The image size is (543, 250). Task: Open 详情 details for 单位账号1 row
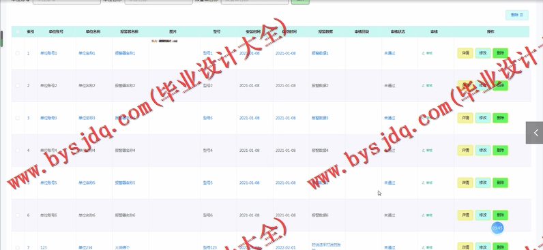click(x=465, y=53)
